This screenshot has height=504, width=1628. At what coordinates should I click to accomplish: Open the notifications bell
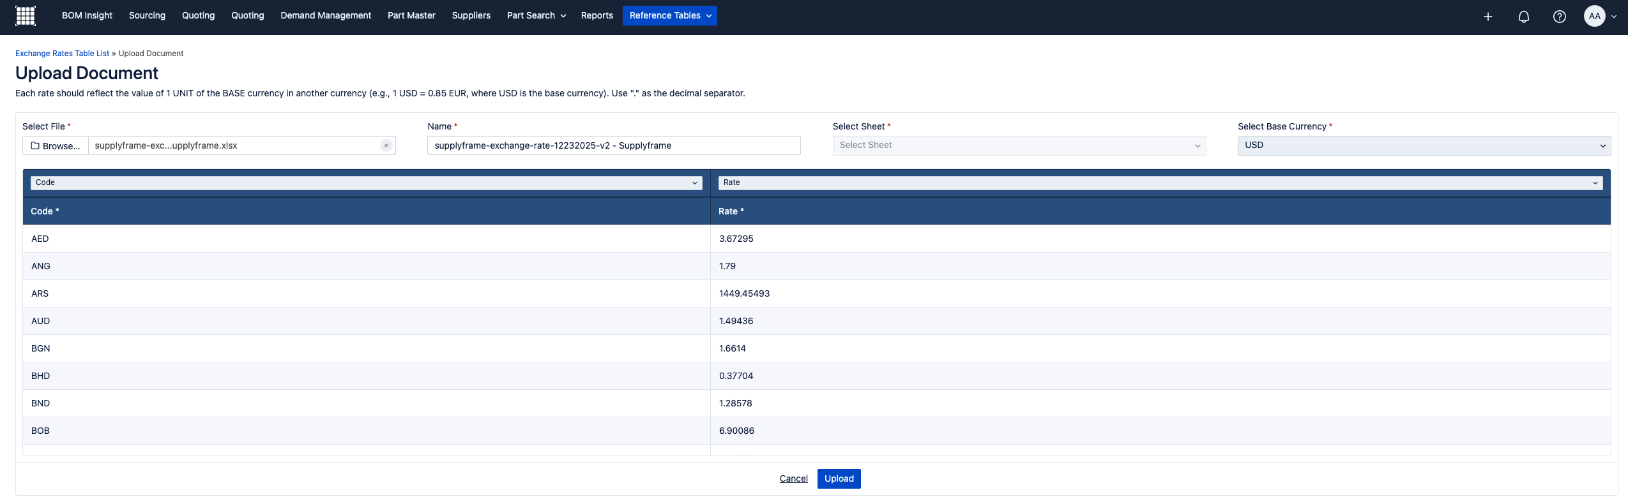coord(1523,17)
